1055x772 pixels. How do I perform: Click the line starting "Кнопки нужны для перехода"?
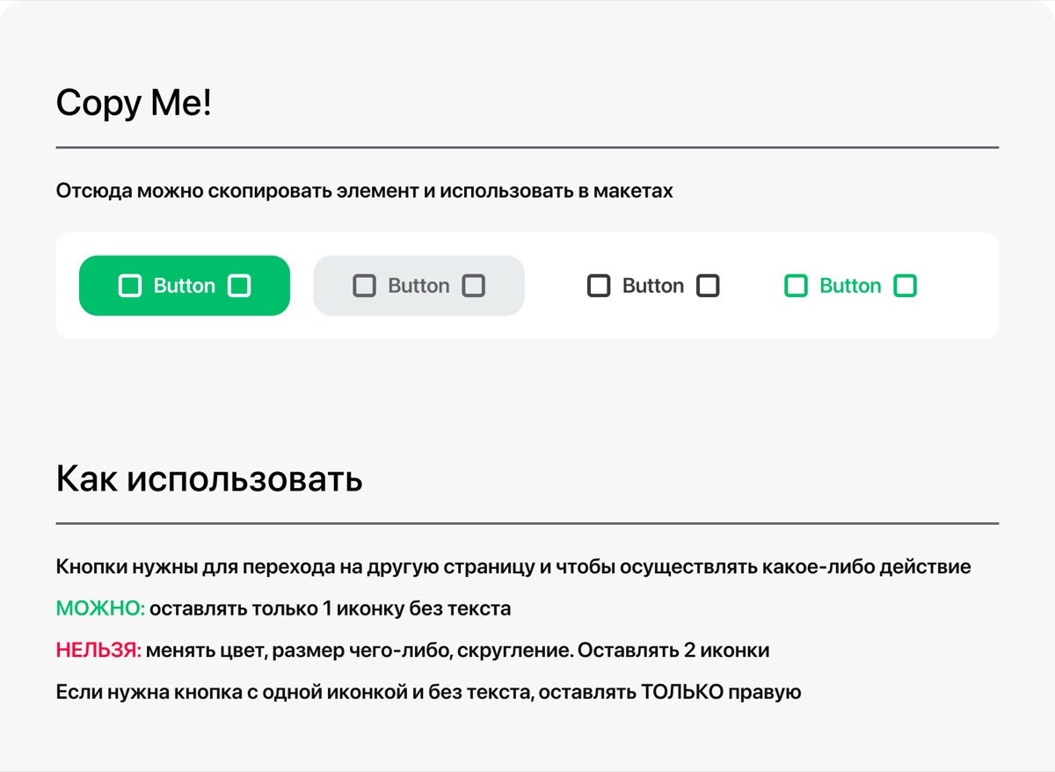[x=513, y=567]
